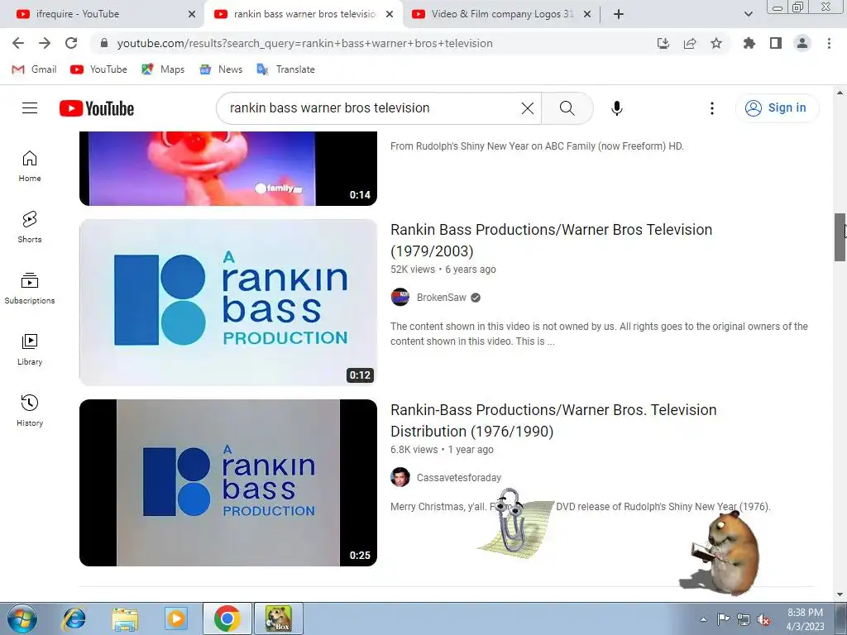Click the page vertical scrollbar thumb
The height and width of the screenshot is (635, 847).
(x=840, y=237)
